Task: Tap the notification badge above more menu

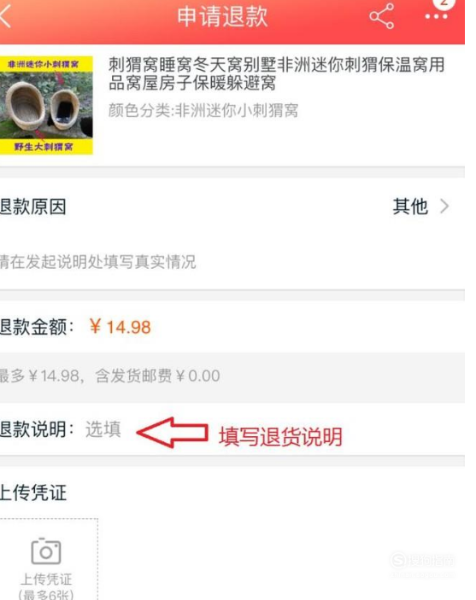Action: (444, 3)
